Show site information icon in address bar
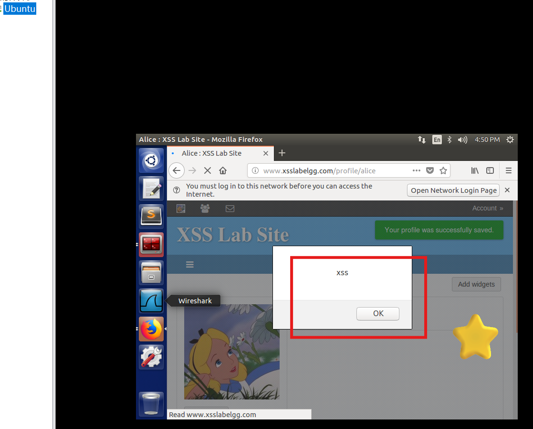The height and width of the screenshot is (429, 533). point(255,170)
